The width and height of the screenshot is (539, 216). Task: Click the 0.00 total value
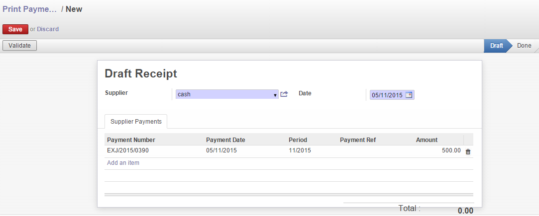[x=465, y=211]
